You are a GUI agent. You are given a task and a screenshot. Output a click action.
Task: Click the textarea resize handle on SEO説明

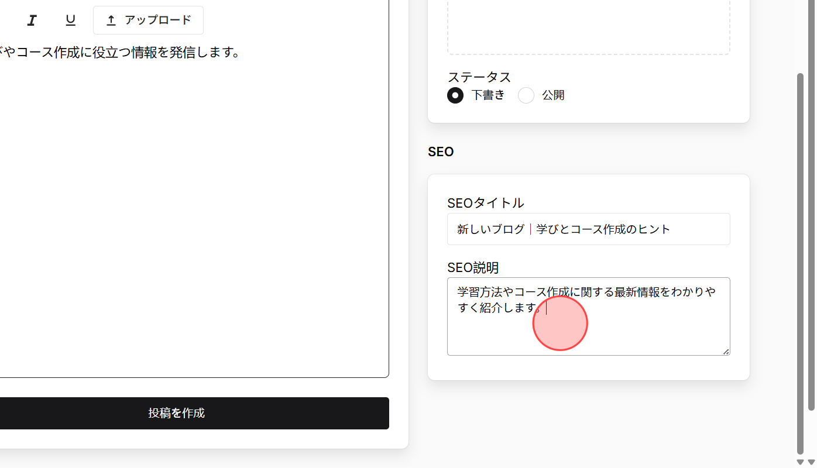[726, 351]
